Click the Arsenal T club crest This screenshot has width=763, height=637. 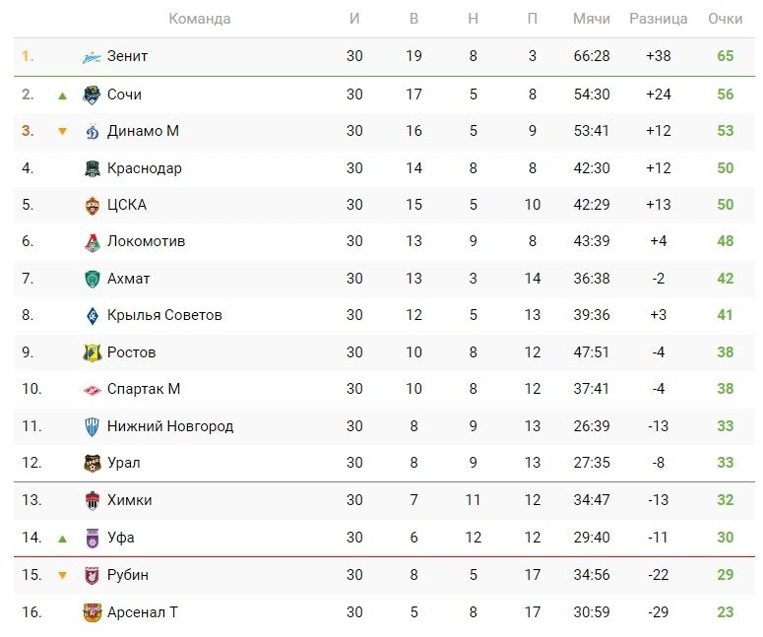[x=92, y=612]
